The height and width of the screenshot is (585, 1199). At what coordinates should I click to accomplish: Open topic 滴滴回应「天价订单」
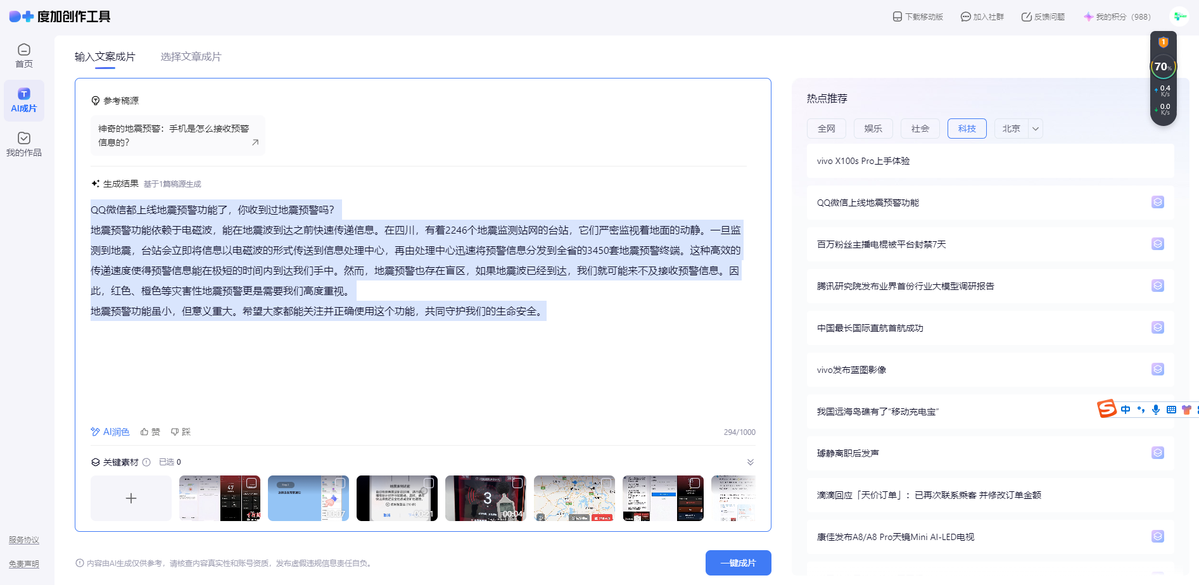pyautogui.click(x=991, y=495)
